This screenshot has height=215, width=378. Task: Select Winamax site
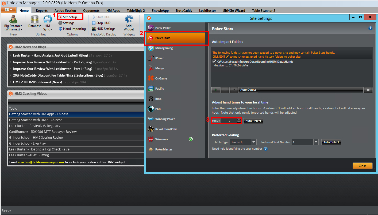pos(175,139)
